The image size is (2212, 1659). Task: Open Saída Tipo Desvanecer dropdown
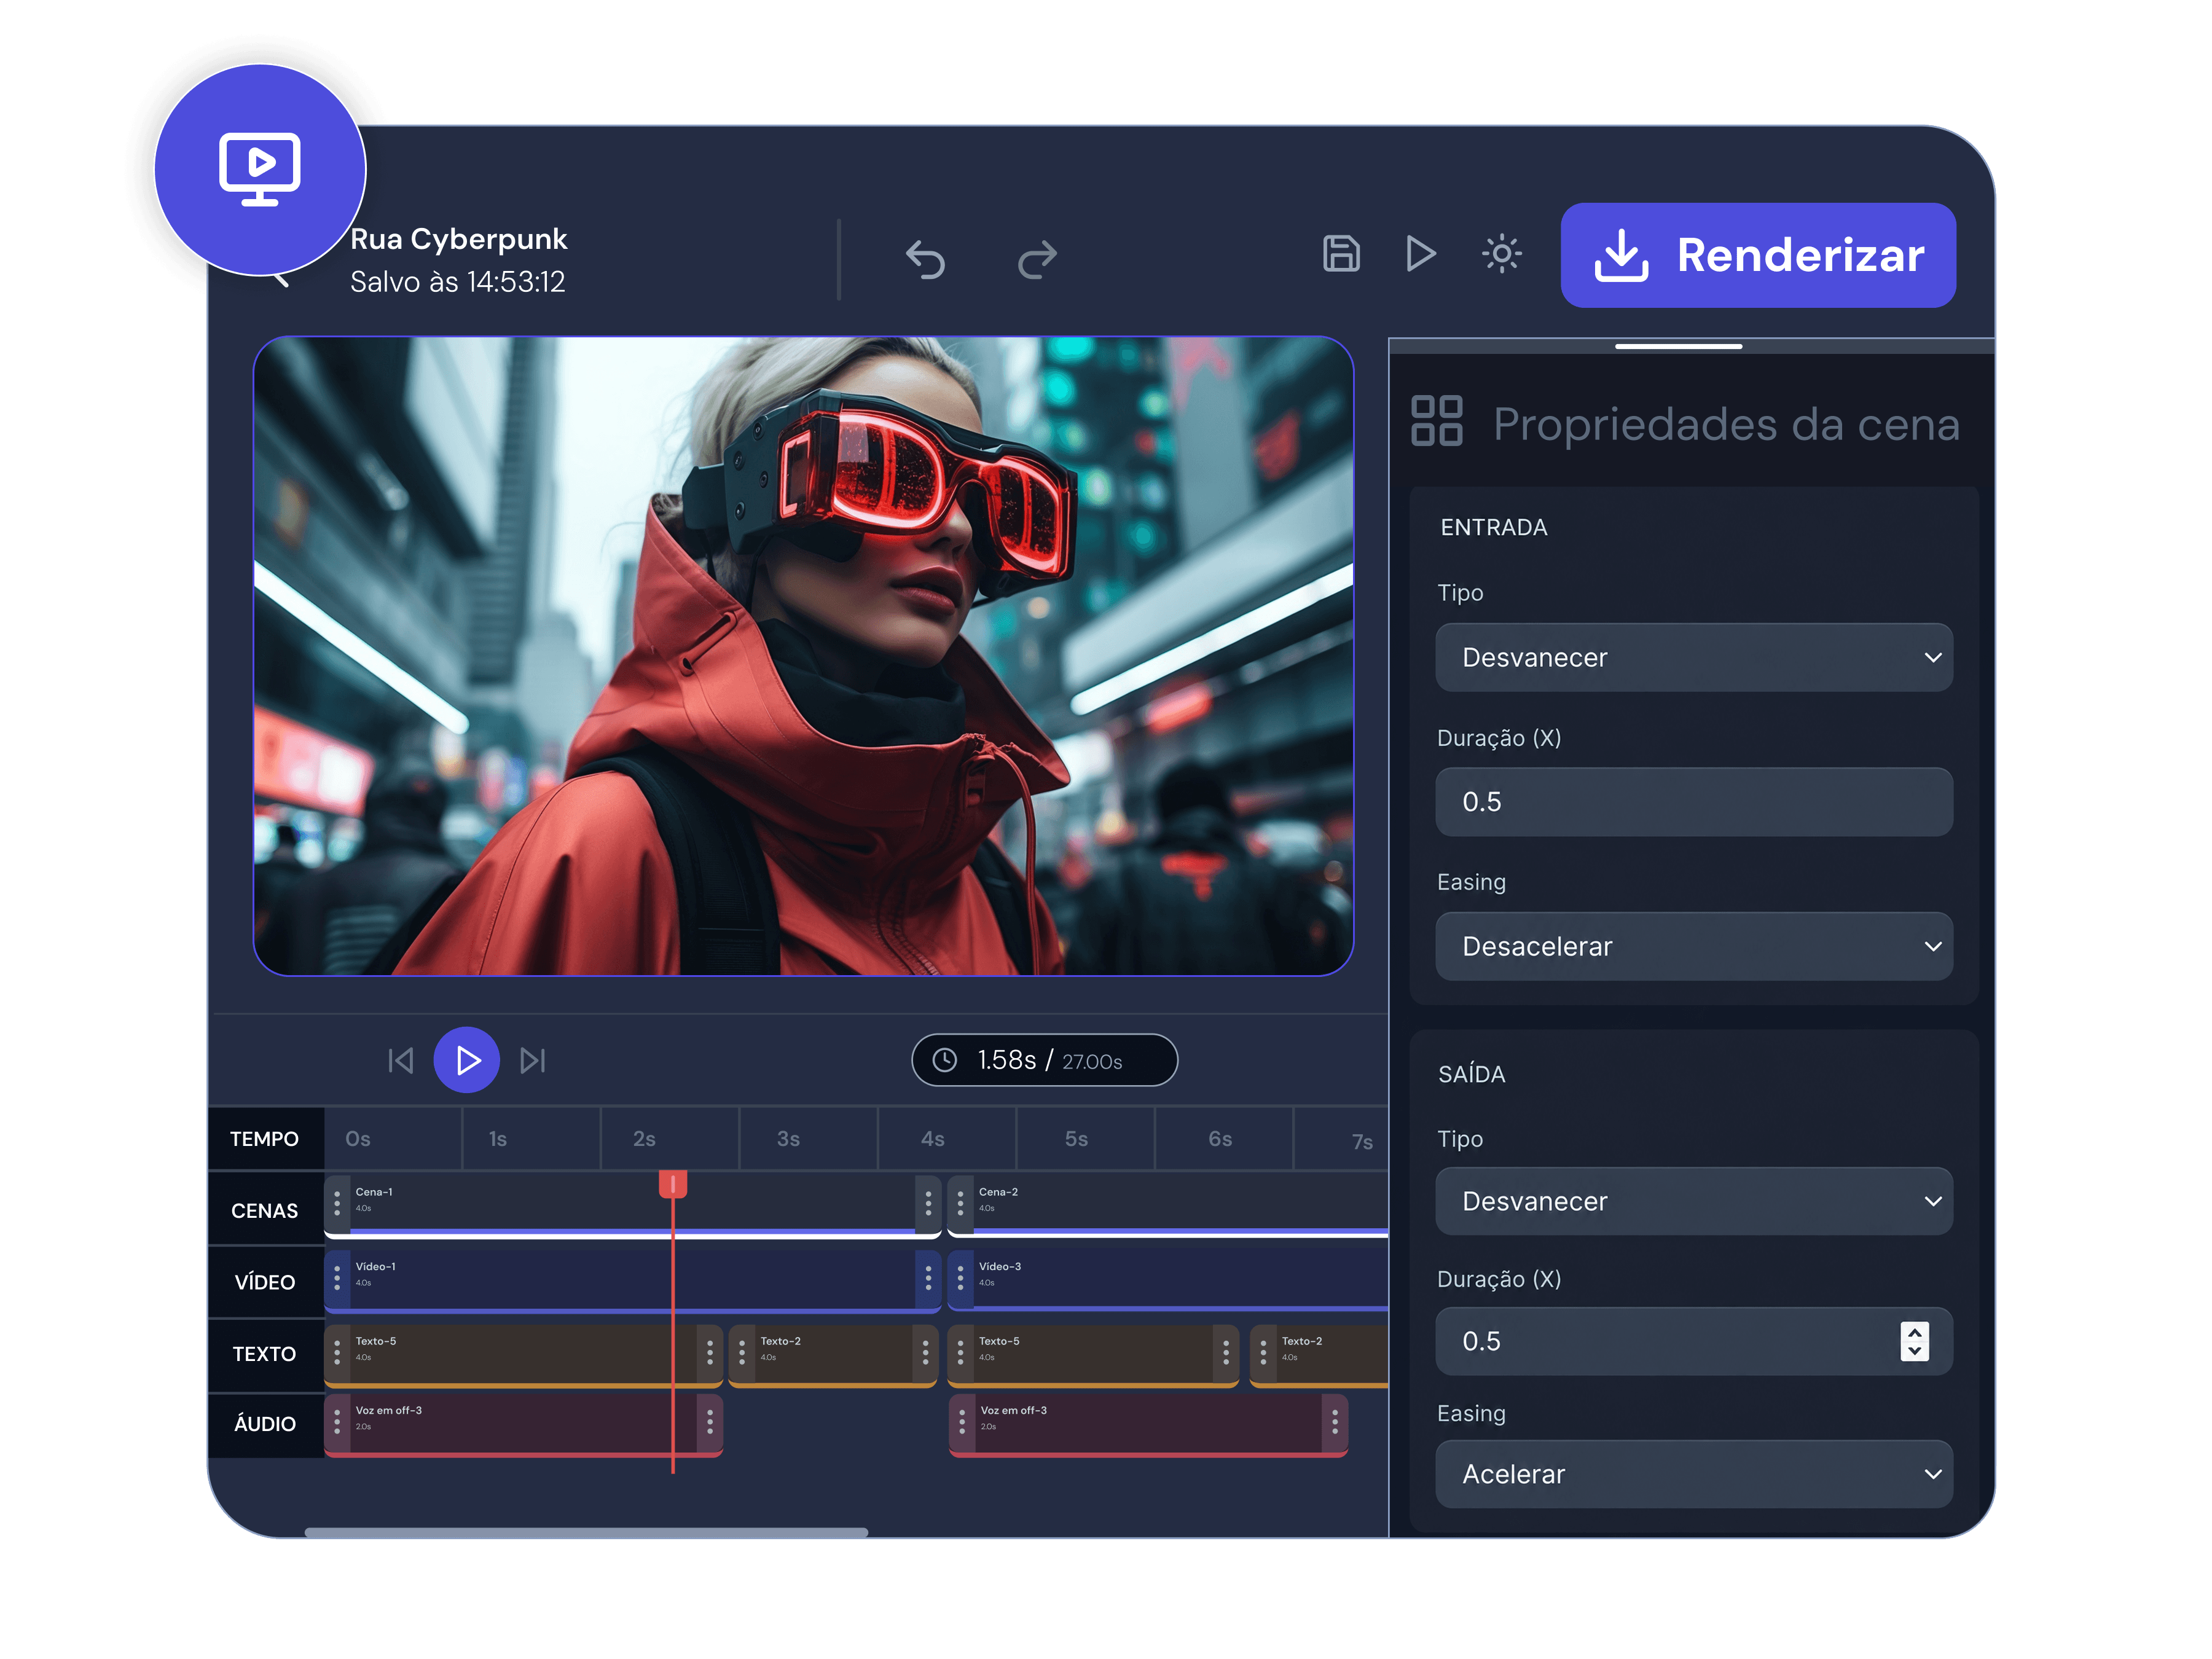(1694, 1201)
